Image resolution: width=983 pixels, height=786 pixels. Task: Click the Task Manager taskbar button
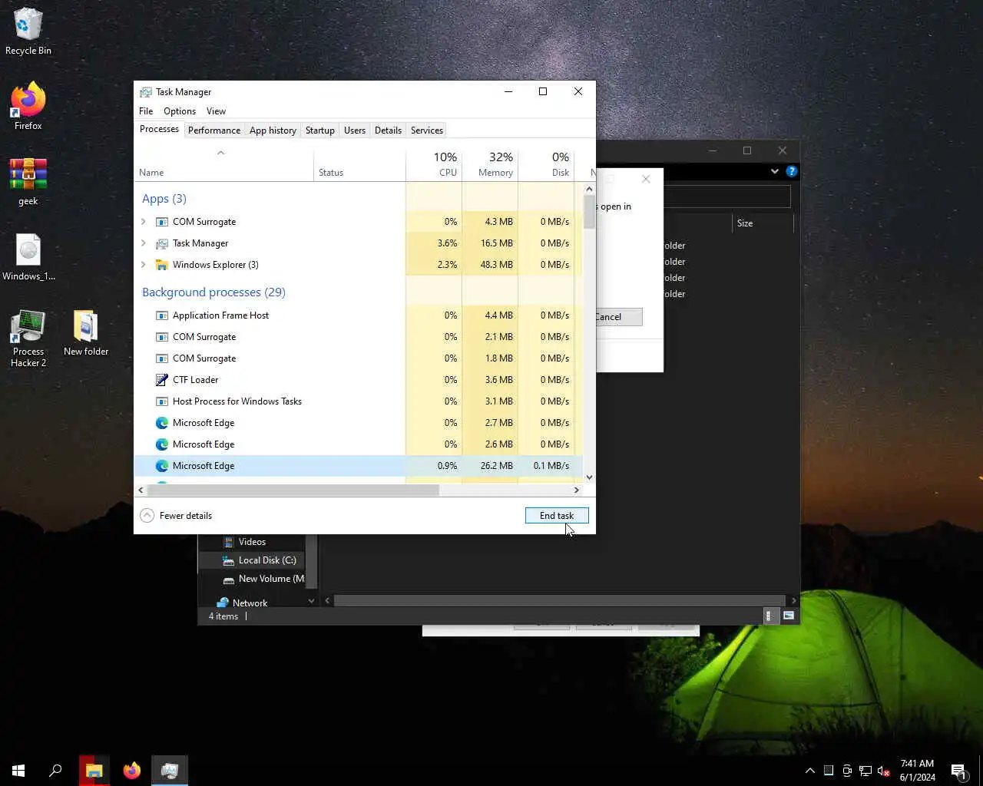[x=170, y=770]
